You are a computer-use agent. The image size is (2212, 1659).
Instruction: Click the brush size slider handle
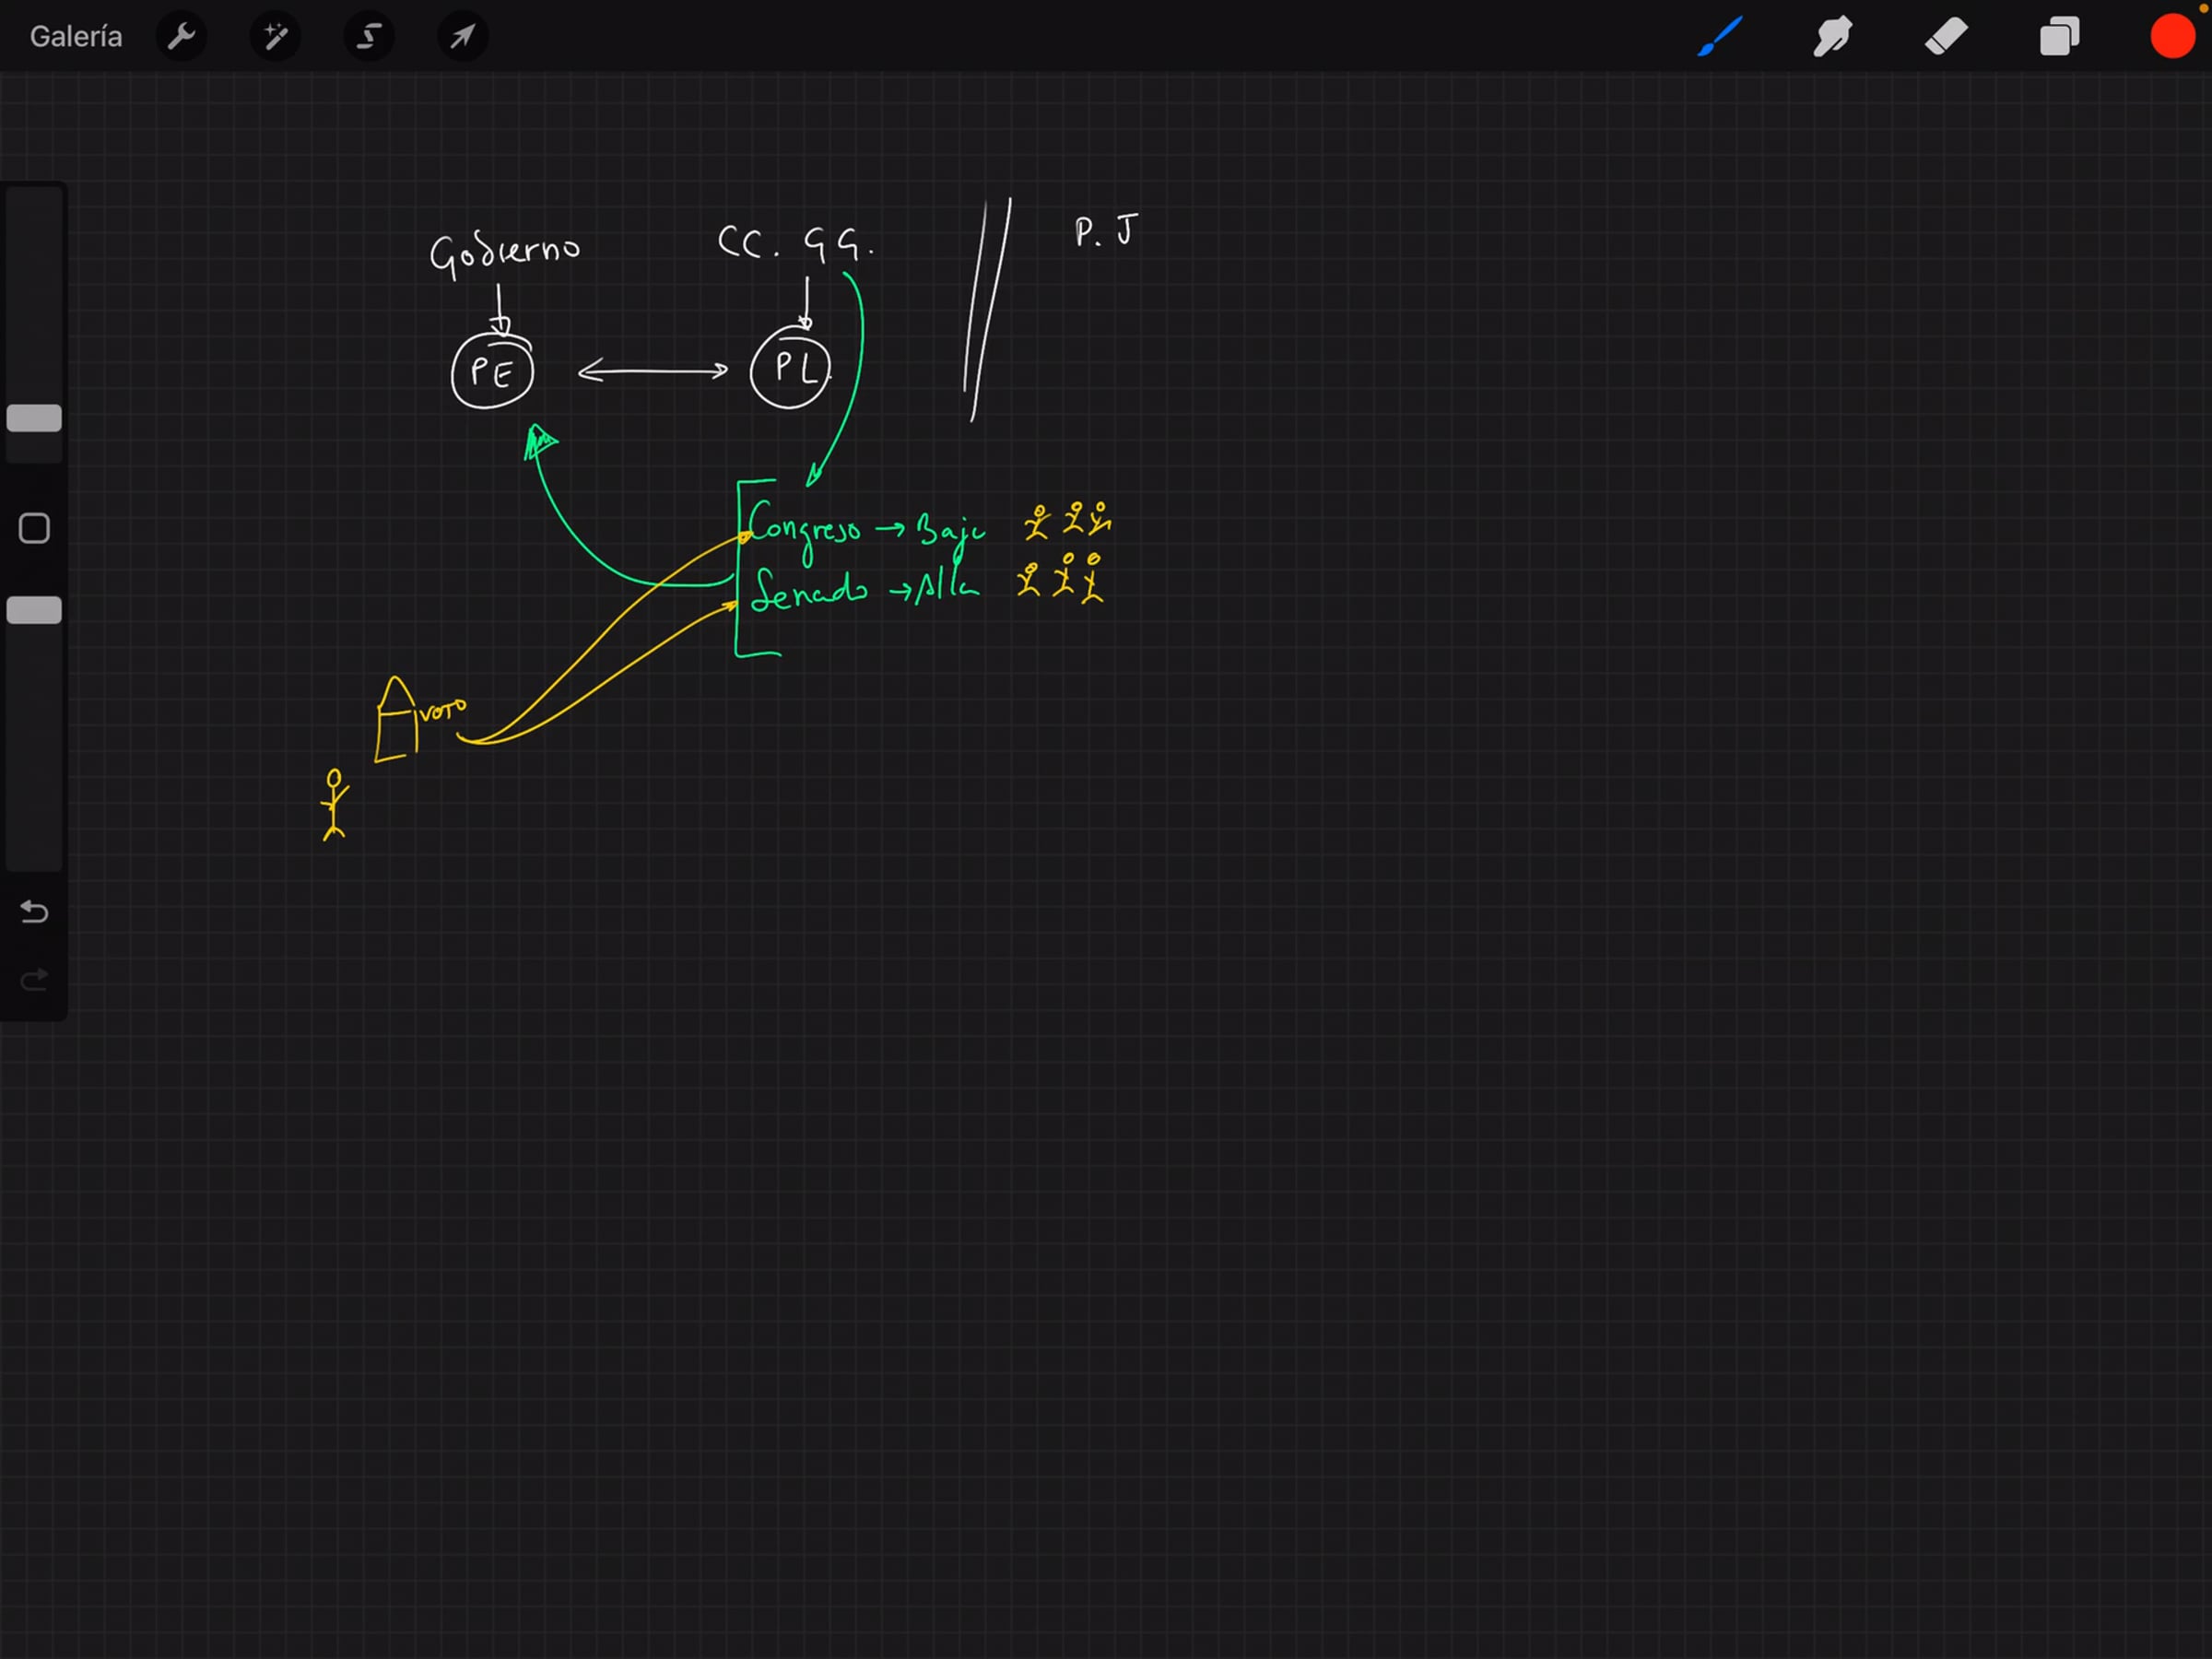pos(34,418)
